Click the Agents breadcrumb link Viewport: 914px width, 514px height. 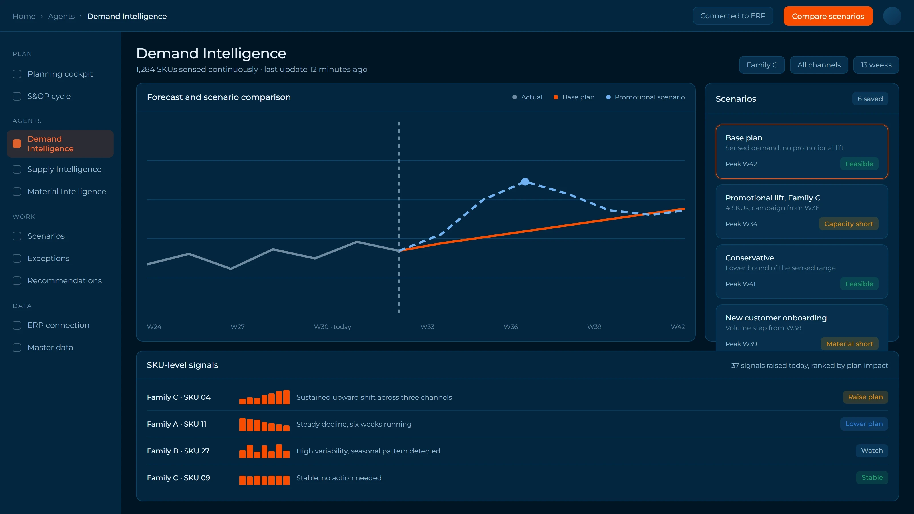61,16
